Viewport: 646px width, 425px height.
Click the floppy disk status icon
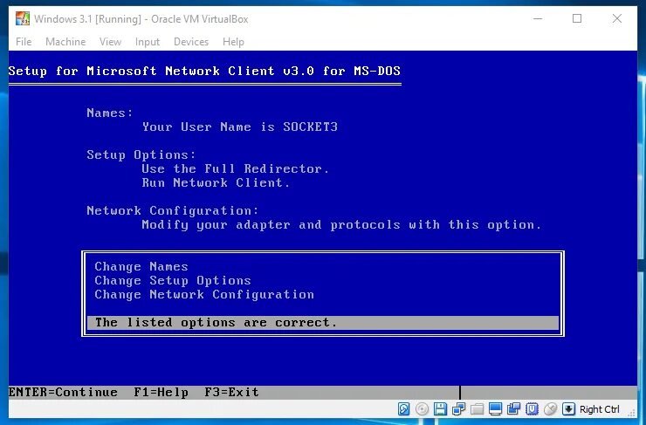click(x=440, y=409)
